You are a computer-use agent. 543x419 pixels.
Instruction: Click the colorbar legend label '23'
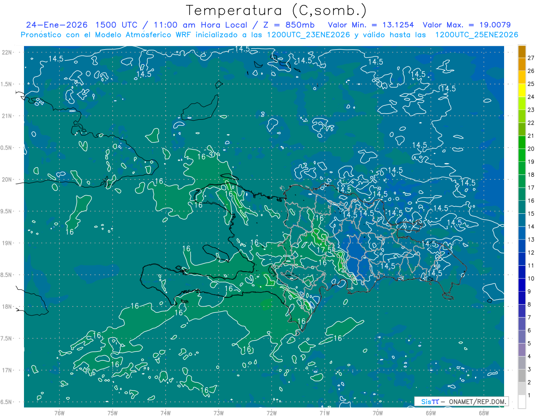coord(531,110)
